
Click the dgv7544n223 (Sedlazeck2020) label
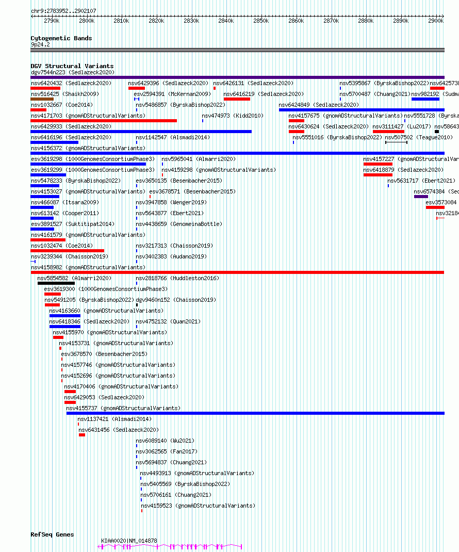pos(73,72)
